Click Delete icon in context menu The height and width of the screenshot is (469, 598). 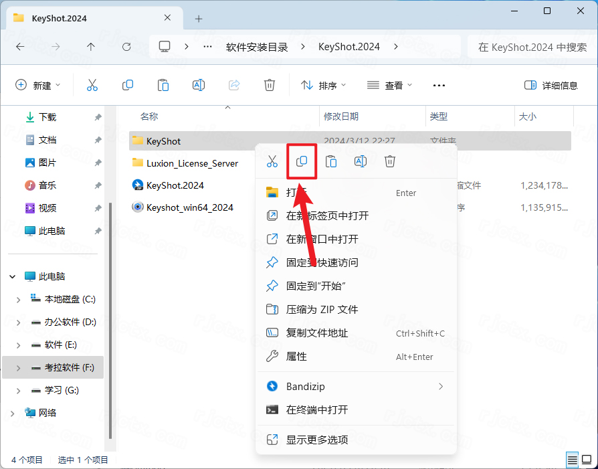click(x=390, y=161)
